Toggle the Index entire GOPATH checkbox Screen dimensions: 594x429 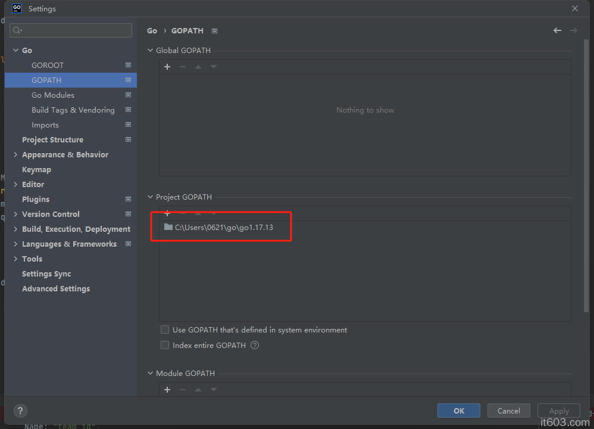click(x=165, y=345)
